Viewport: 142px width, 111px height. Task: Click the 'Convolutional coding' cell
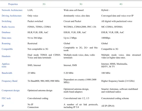[38, 98]
